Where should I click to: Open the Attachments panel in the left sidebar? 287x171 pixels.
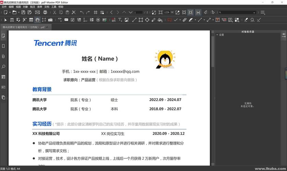click(3, 56)
